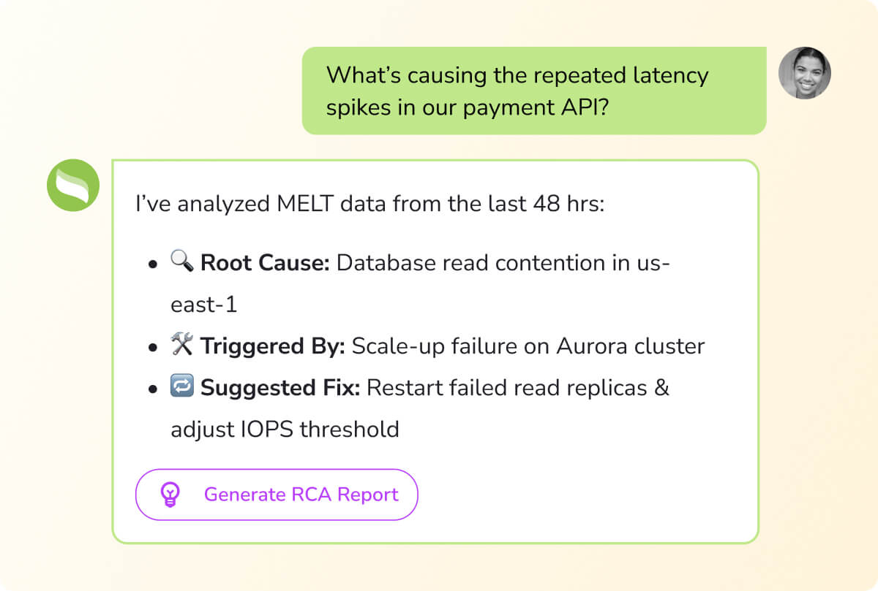The width and height of the screenshot is (878, 591).
Task: Click the hammer-and-wrench Triggered By icon
Action: click(182, 345)
